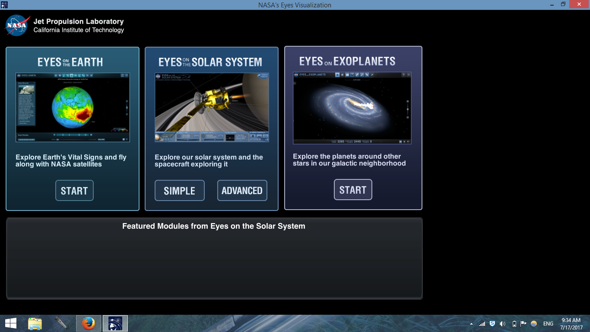
Task: Open File Explorer from the taskbar
Action: tap(35, 323)
